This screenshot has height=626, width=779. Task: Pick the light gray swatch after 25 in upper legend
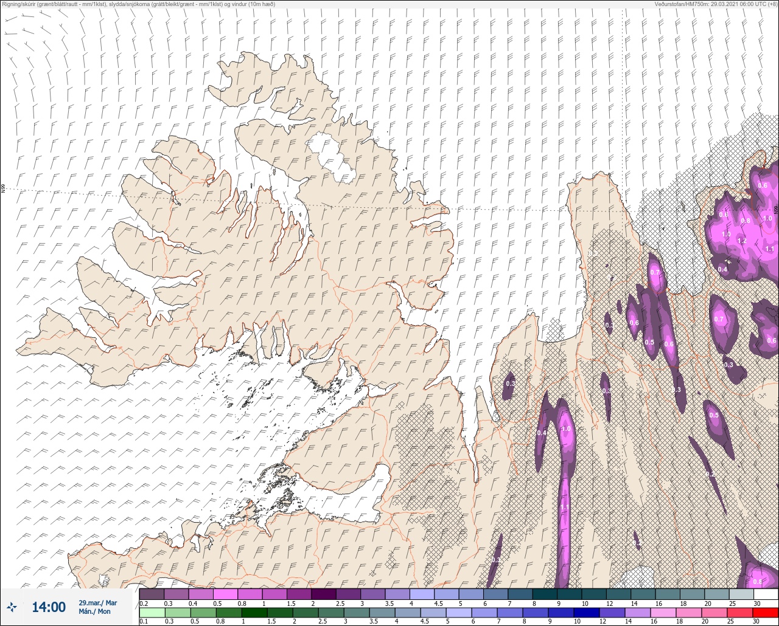[741, 594]
